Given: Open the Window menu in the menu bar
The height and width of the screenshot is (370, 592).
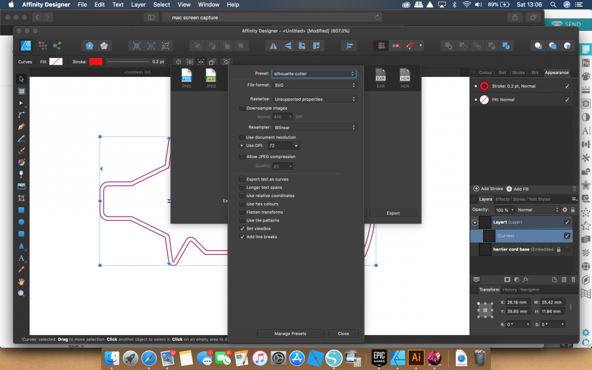Looking at the screenshot, I should (208, 4).
